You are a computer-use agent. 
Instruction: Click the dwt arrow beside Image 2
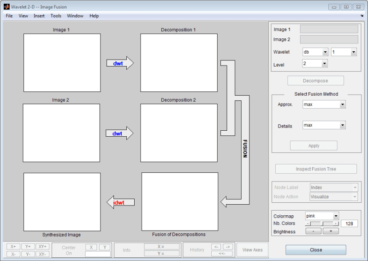pos(119,134)
